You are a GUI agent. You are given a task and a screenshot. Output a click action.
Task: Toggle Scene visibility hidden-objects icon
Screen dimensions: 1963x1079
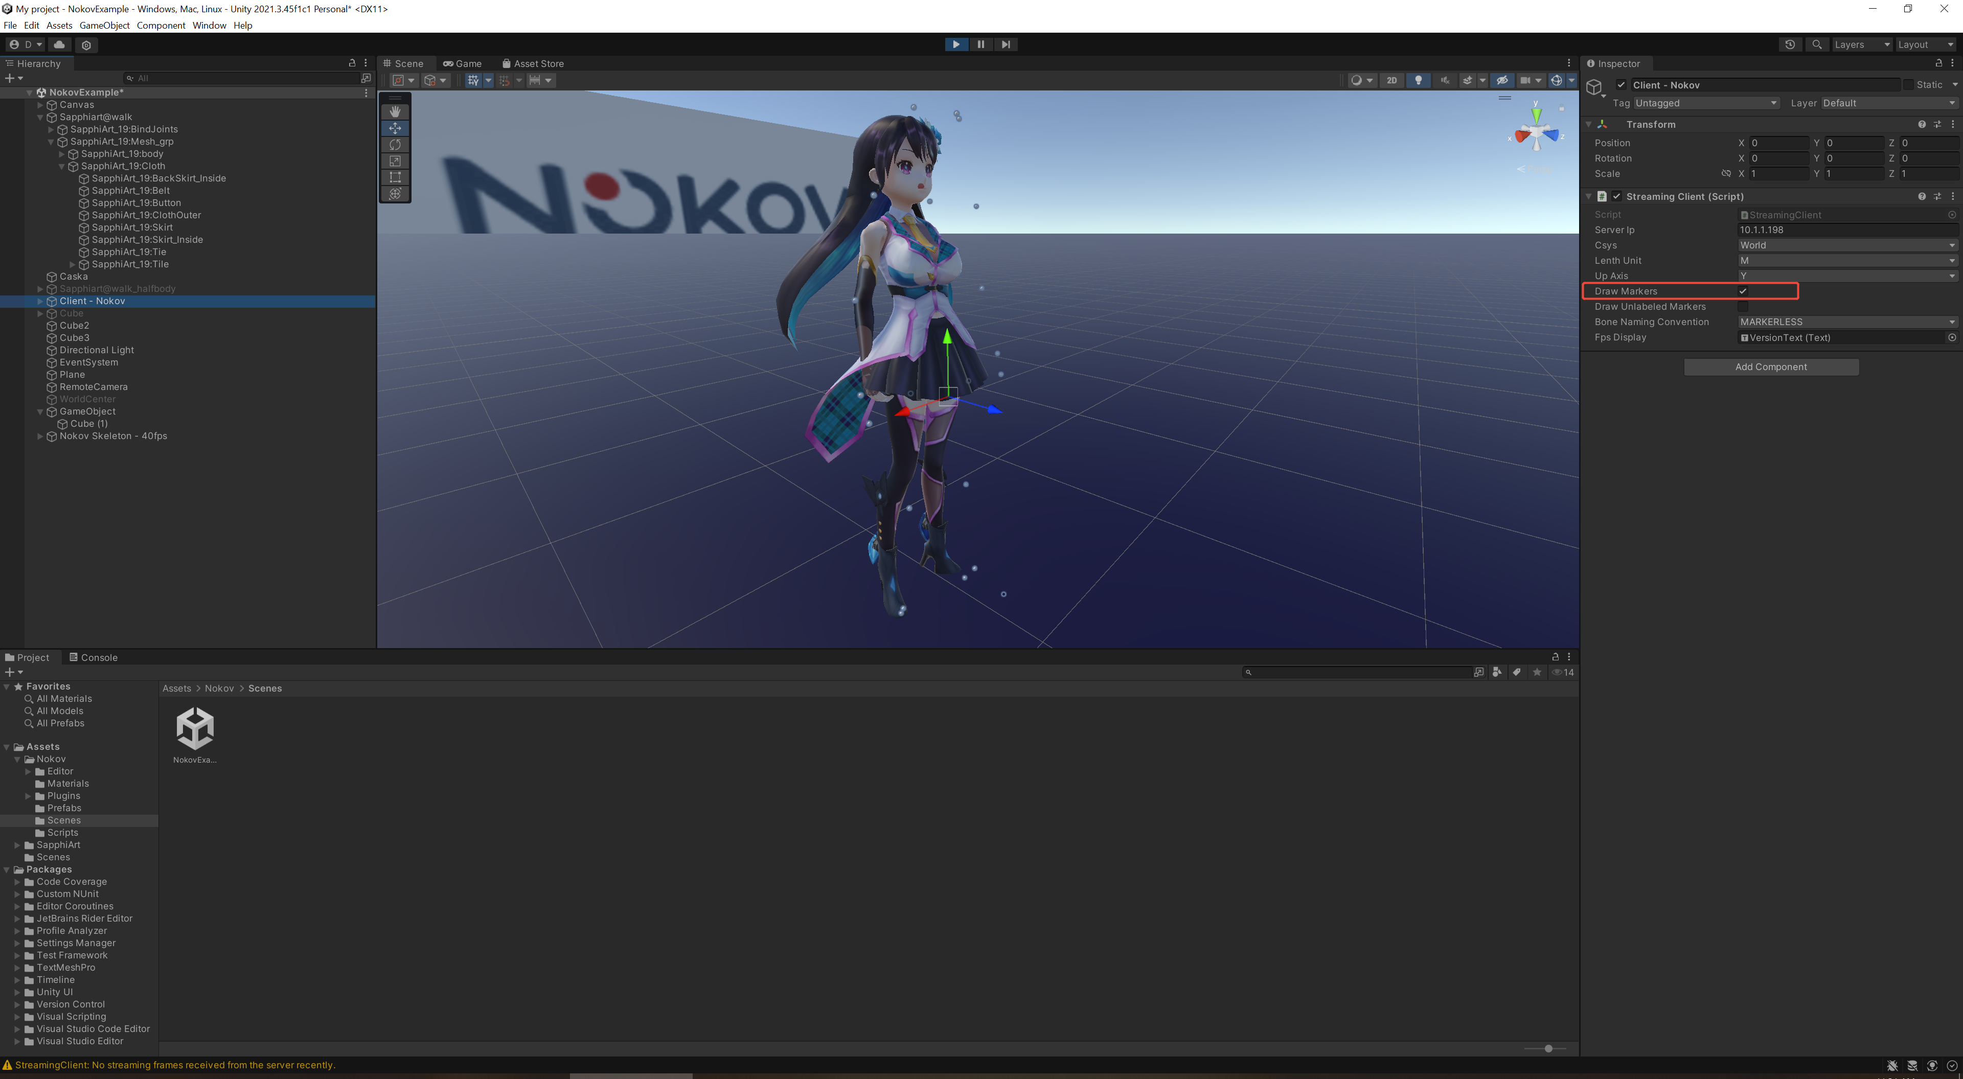coord(1502,80)
